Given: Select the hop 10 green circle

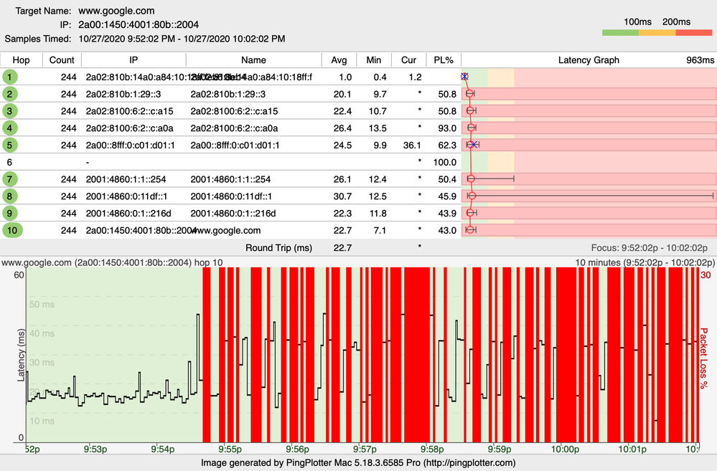Looking at the screenshot, I should tap(12, 230).
